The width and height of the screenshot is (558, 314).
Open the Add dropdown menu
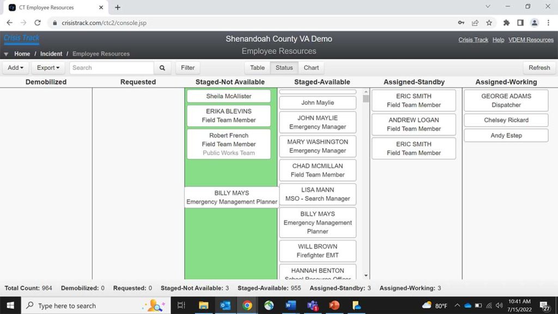click(x=15, y=68)
